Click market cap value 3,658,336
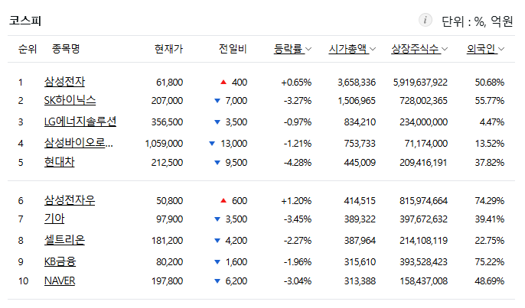This screenshot has width=525, height=308. pos(357,83)
